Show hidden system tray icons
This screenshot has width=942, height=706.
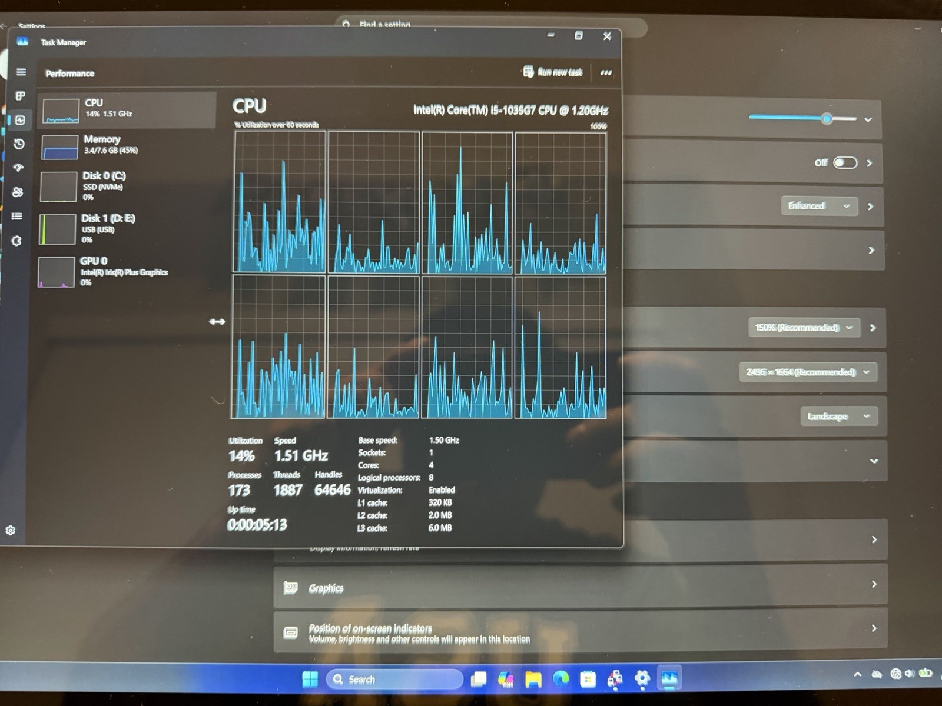[x=858, y=674]
